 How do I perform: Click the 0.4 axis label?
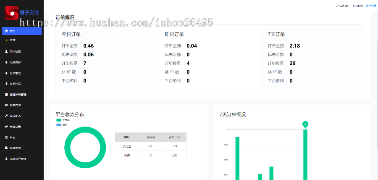pos(226,175)
